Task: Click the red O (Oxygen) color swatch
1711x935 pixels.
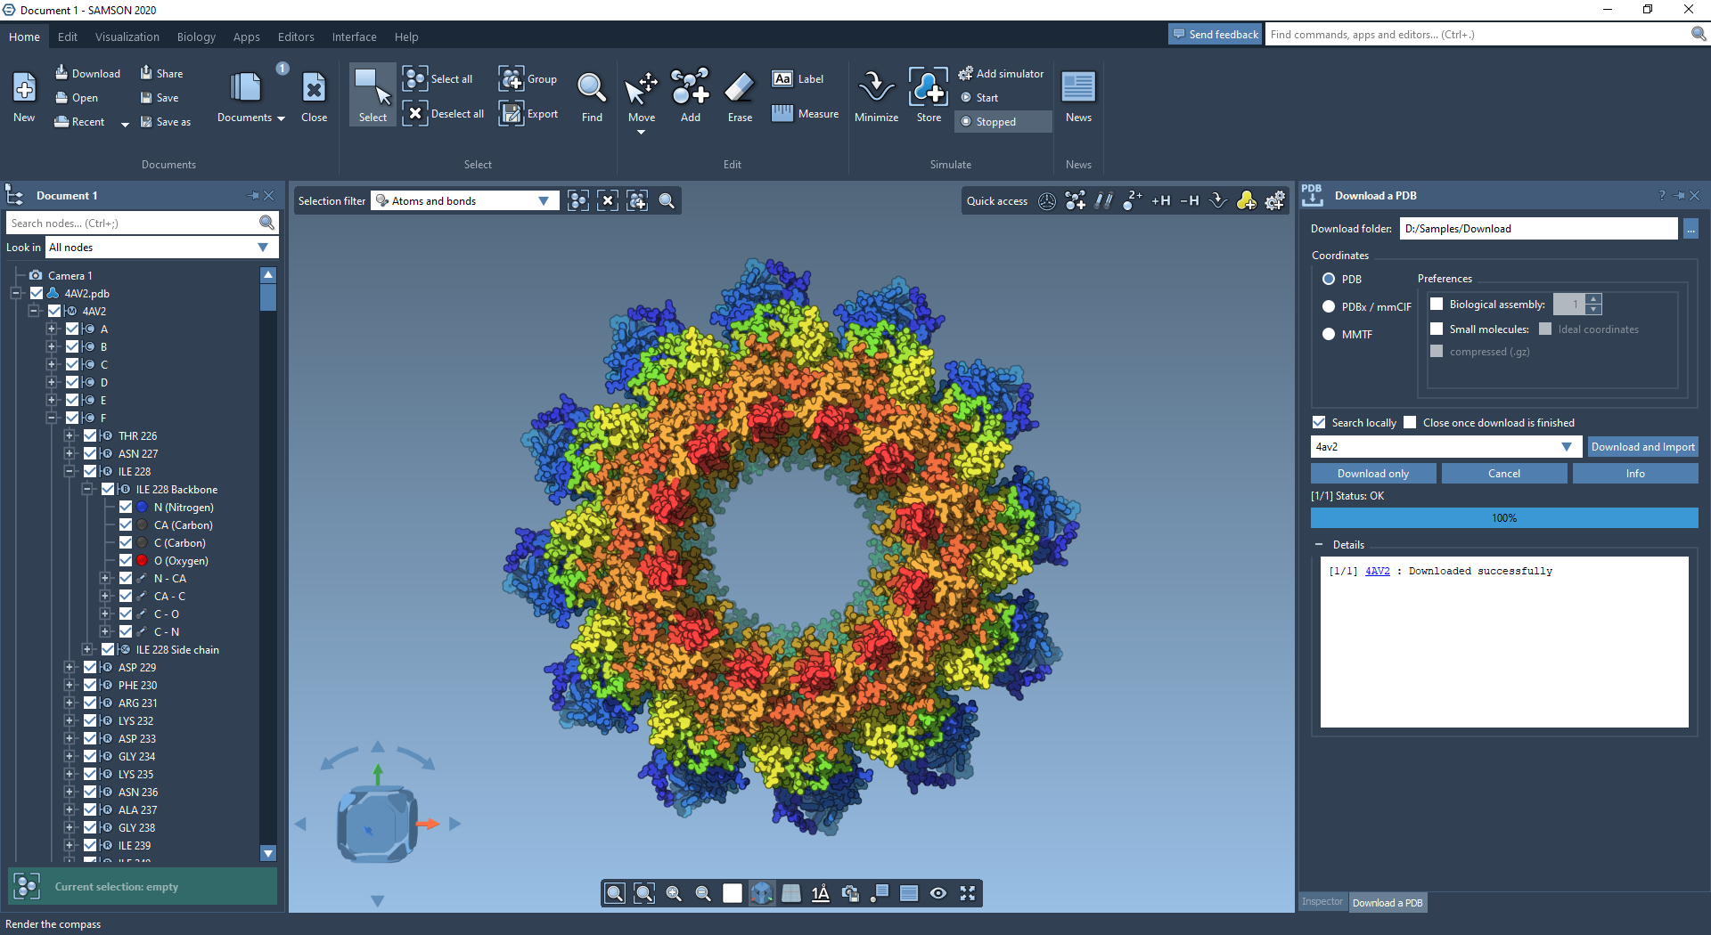Action: (x=142, y=560)
